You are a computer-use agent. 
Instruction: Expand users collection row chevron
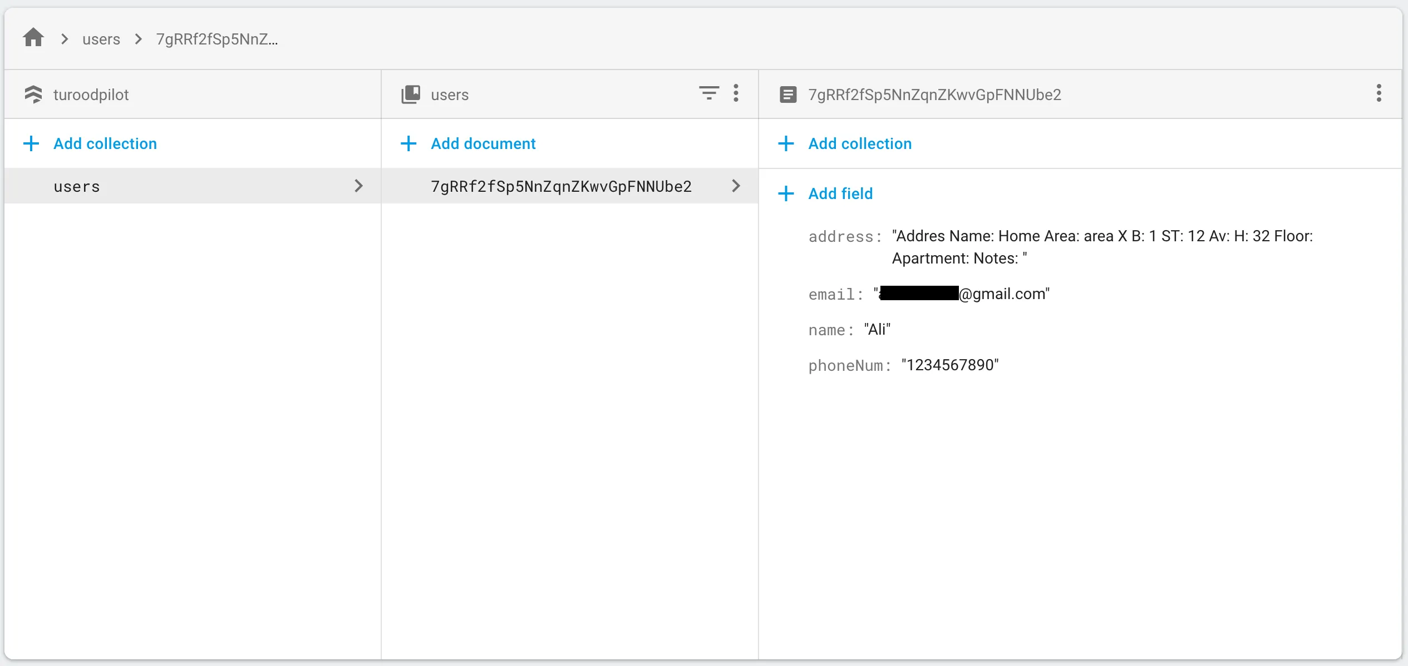coord(358,186)
